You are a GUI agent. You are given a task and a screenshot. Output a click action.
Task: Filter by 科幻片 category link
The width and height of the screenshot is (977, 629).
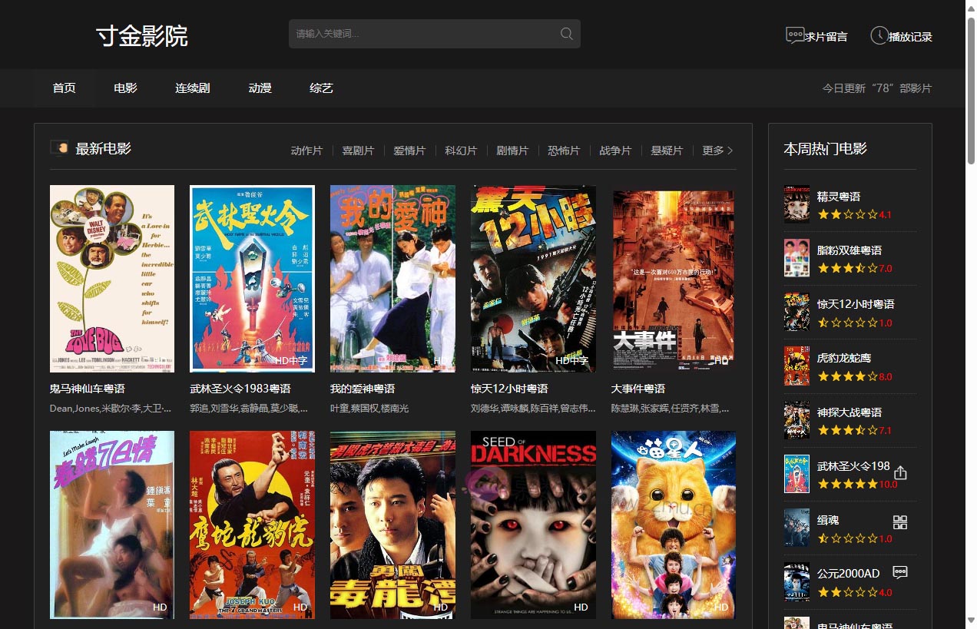pos(461,151)
